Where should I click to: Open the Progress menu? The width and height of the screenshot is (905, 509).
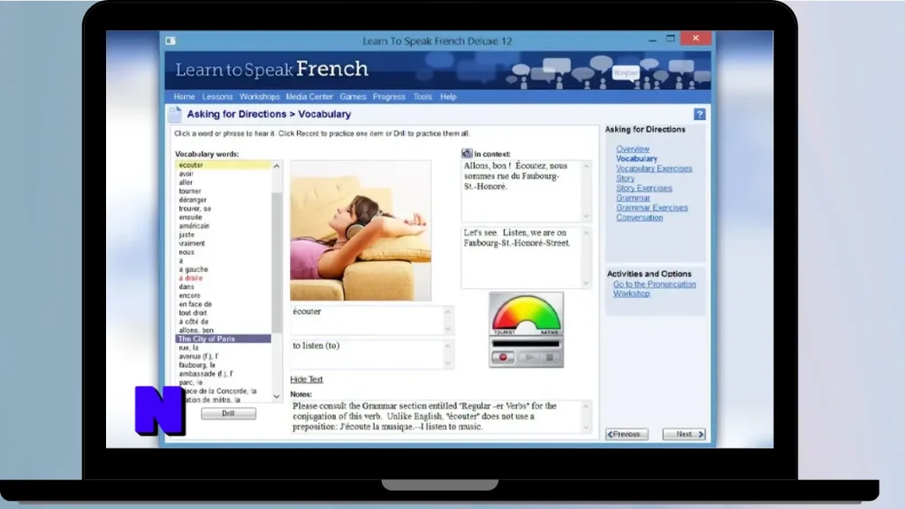pos(389,97)
